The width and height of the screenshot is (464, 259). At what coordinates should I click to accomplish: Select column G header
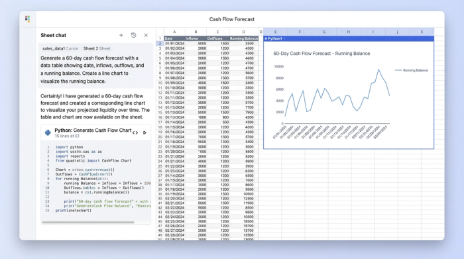[324, 32]
